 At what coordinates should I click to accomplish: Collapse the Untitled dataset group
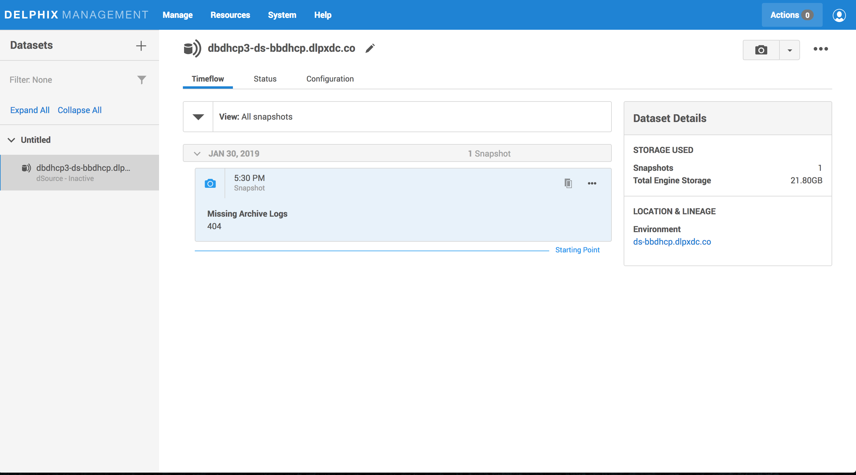click(x=11, y=140)
